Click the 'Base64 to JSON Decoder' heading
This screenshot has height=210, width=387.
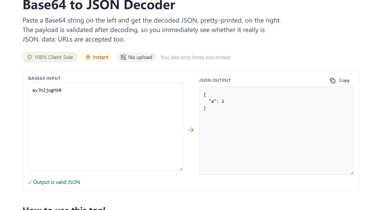(x=99, y=5)
